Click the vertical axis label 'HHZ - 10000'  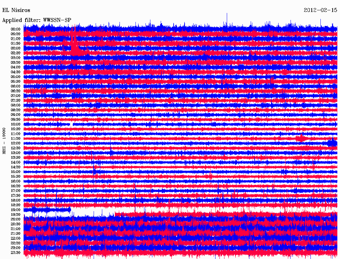(4, 141)
